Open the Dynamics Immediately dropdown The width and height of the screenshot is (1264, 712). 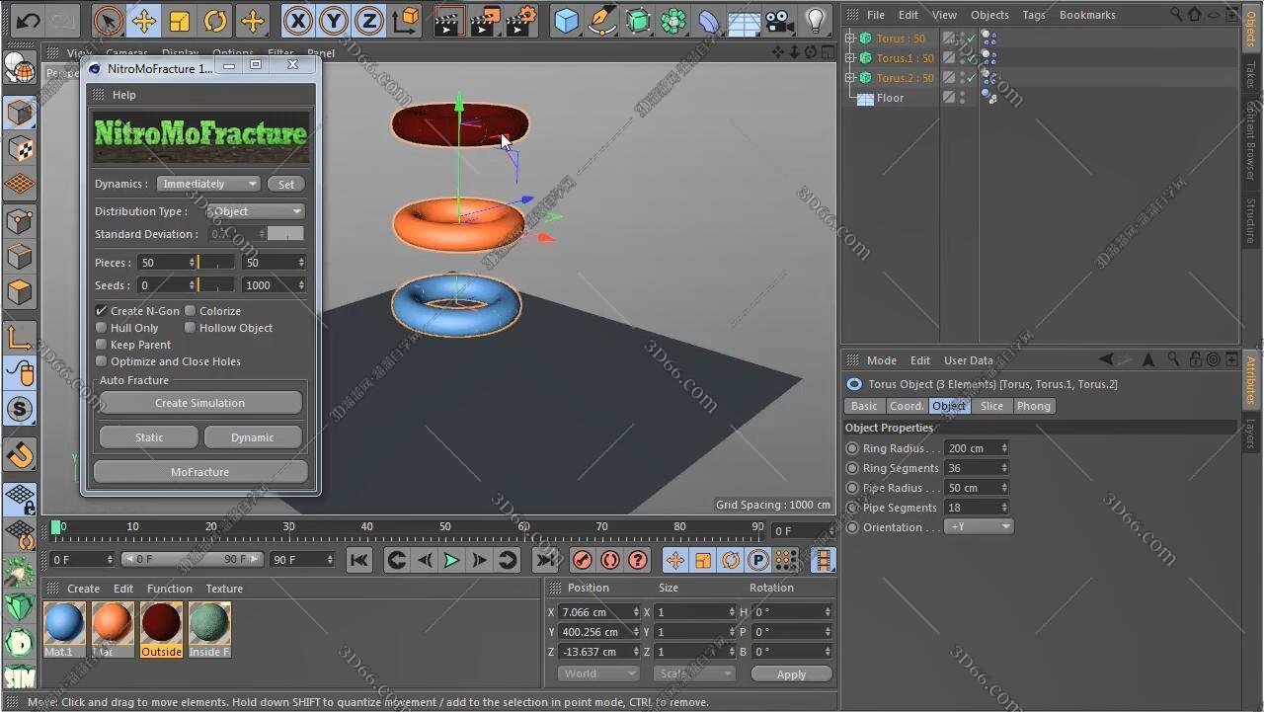(209, 184)
